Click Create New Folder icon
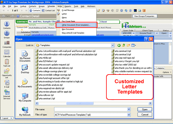Screen dimensions: 173x124 (x=128, y=45)
